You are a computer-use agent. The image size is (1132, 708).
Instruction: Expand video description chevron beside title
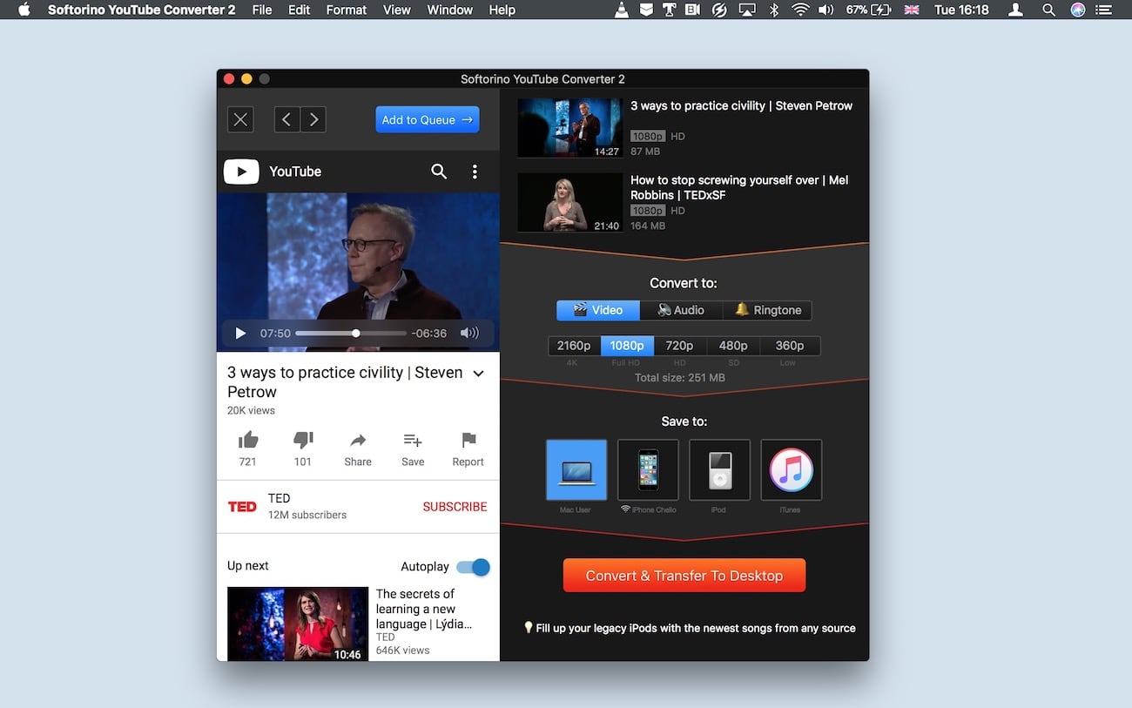[478, 374]
